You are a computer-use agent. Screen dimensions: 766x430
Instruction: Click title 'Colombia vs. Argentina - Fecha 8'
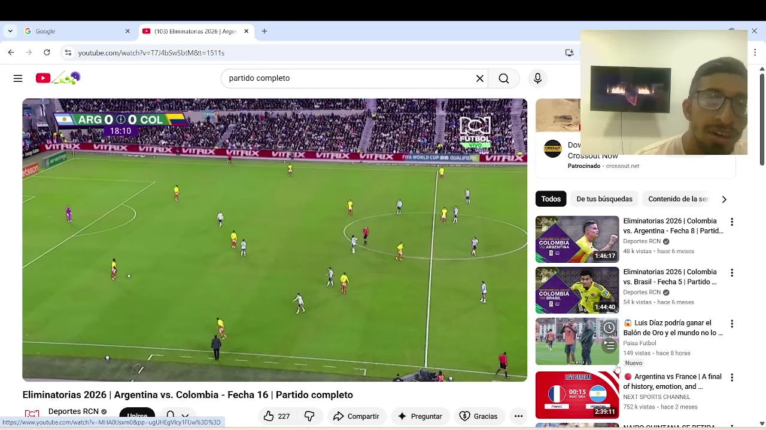pos(673,226)
